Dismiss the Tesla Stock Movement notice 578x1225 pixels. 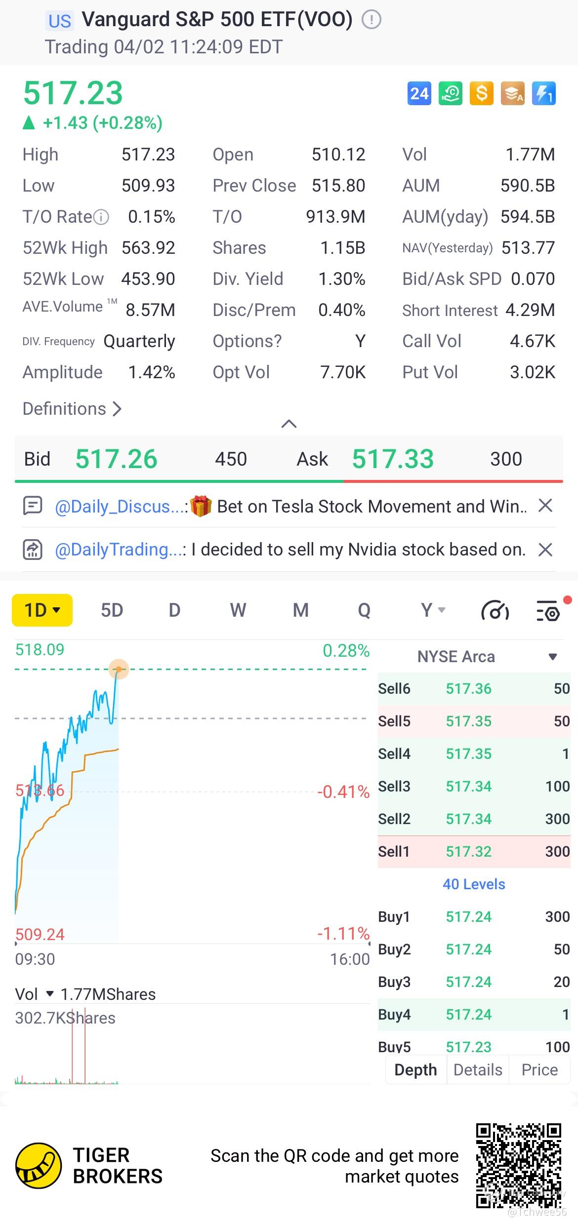[x=545, y=506]
